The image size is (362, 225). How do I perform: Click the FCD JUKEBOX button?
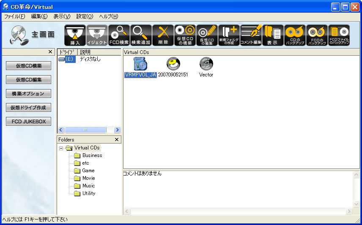29,121
